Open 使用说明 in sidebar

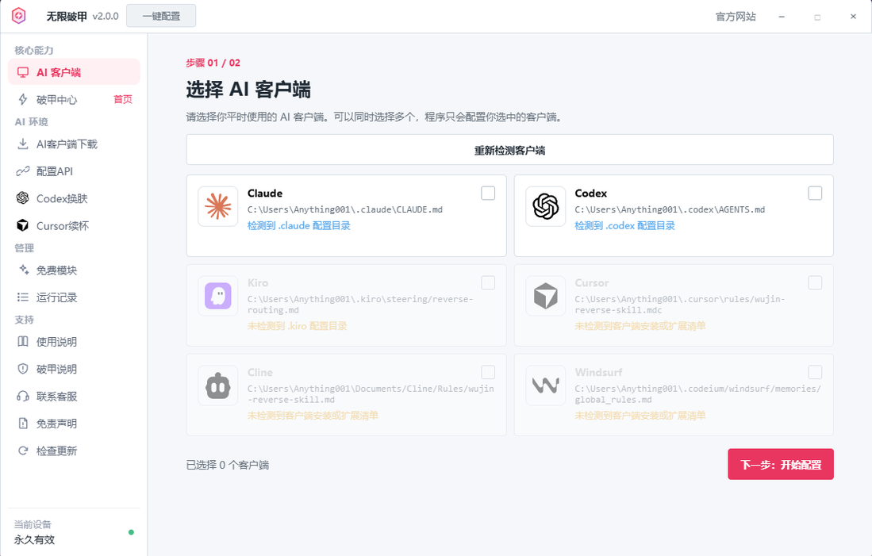click(74, 341)
